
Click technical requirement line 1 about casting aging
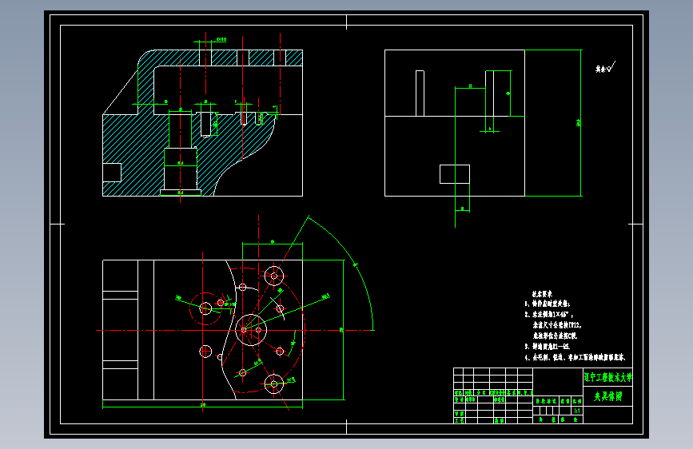click(548, 304)
